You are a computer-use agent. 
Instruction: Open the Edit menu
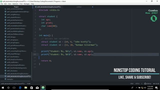(x=5, y=4)
